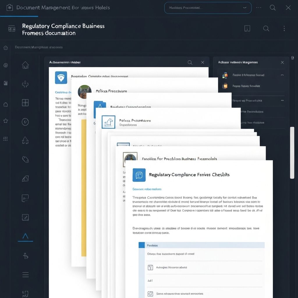Viewport: 298px width, 298px height.
Task: Select the paperclip attachment icon in the sidebar
Action: (25, 159)
